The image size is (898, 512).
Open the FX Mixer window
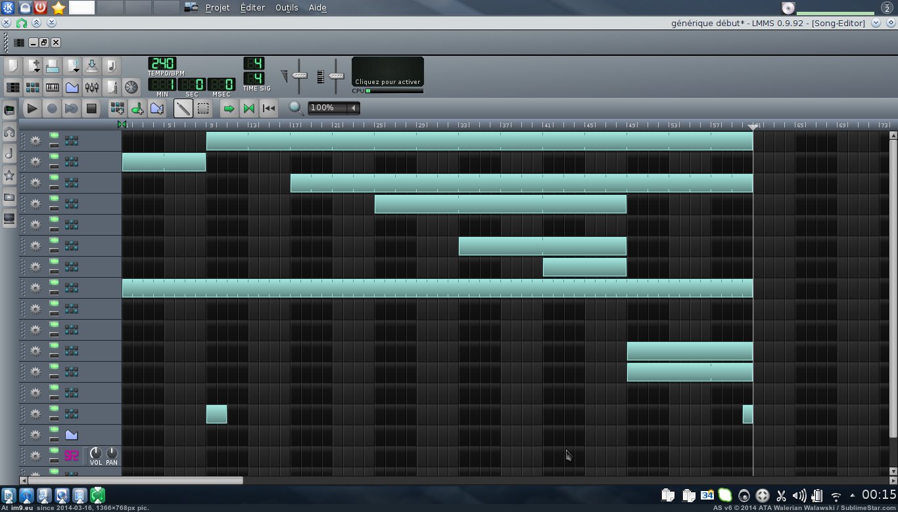(92, 87)
